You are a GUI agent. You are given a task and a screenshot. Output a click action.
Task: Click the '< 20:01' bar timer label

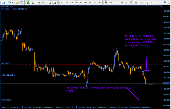coord(150,84)
